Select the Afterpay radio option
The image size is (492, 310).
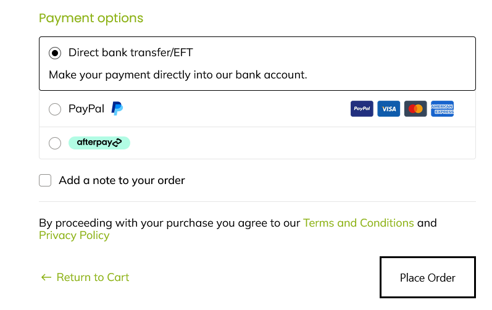point(55,143)
